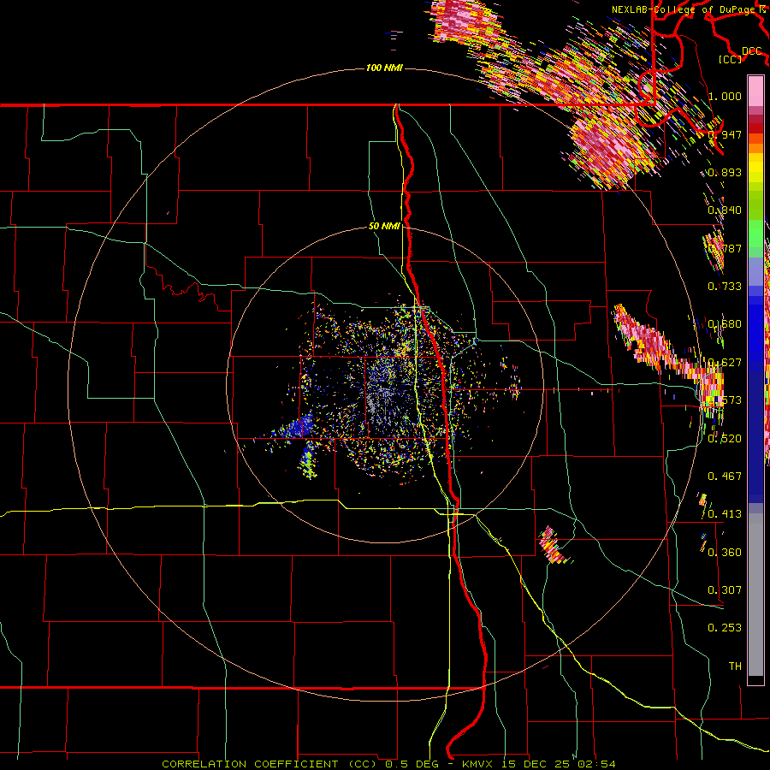Select the 0.787 scale value
770x770 pixels.
725,248
